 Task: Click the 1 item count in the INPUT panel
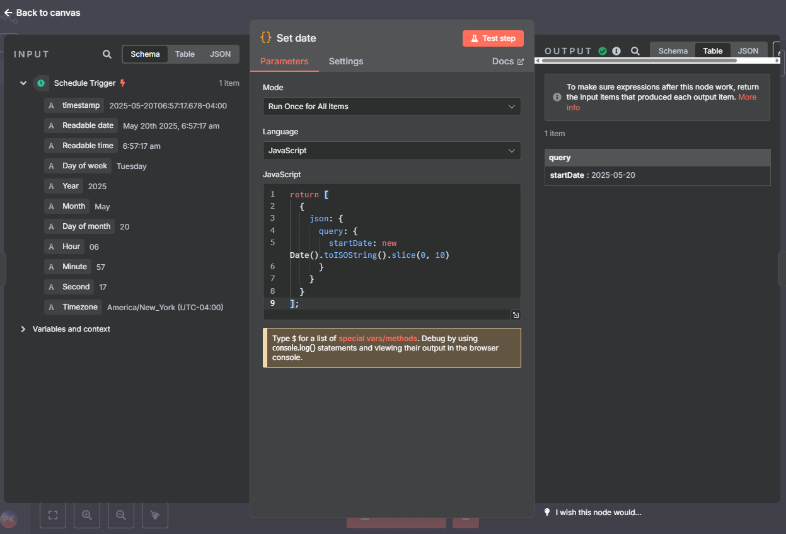(x=229, y=83)
